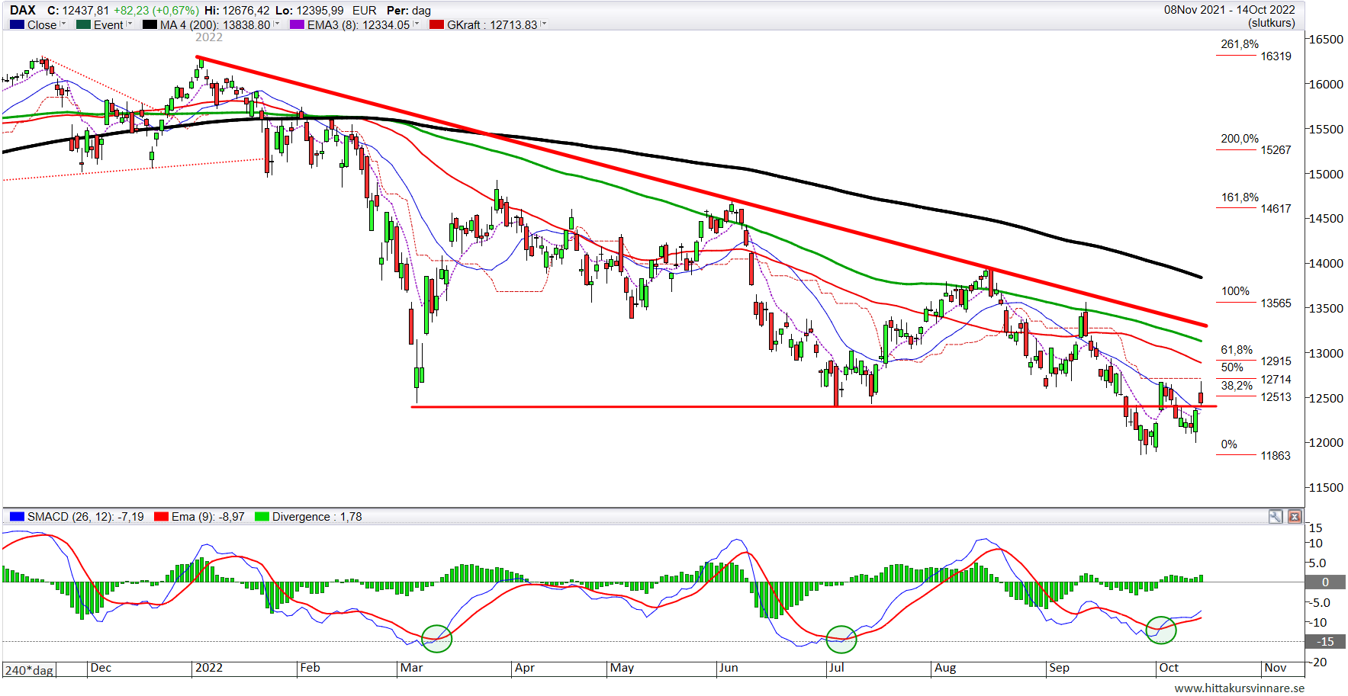Click the closing price C: 12437,81
The image size is (1348, 696).
[x=78, y=11]
